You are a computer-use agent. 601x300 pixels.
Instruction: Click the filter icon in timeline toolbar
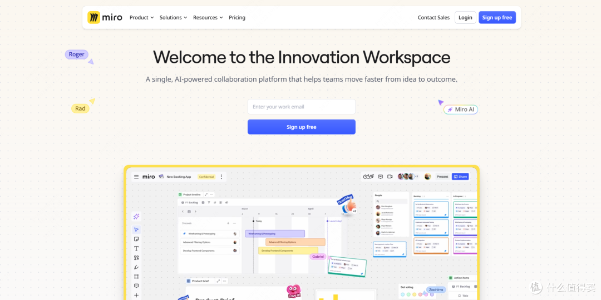[209, 202]
